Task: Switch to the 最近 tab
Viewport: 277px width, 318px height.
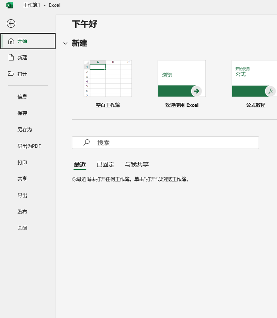Action: click(x=80, y=165)
